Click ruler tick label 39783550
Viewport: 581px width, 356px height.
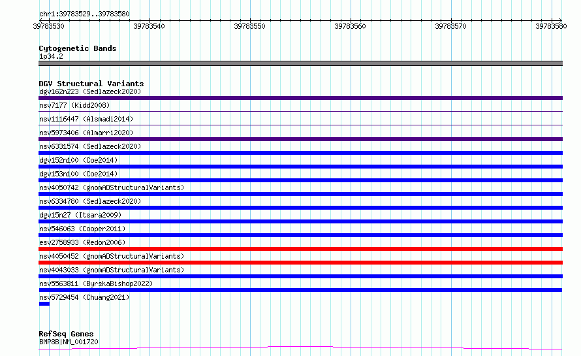coord(250,26)
